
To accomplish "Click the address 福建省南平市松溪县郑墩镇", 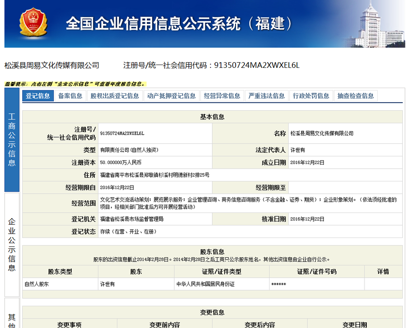I will 154,175.
